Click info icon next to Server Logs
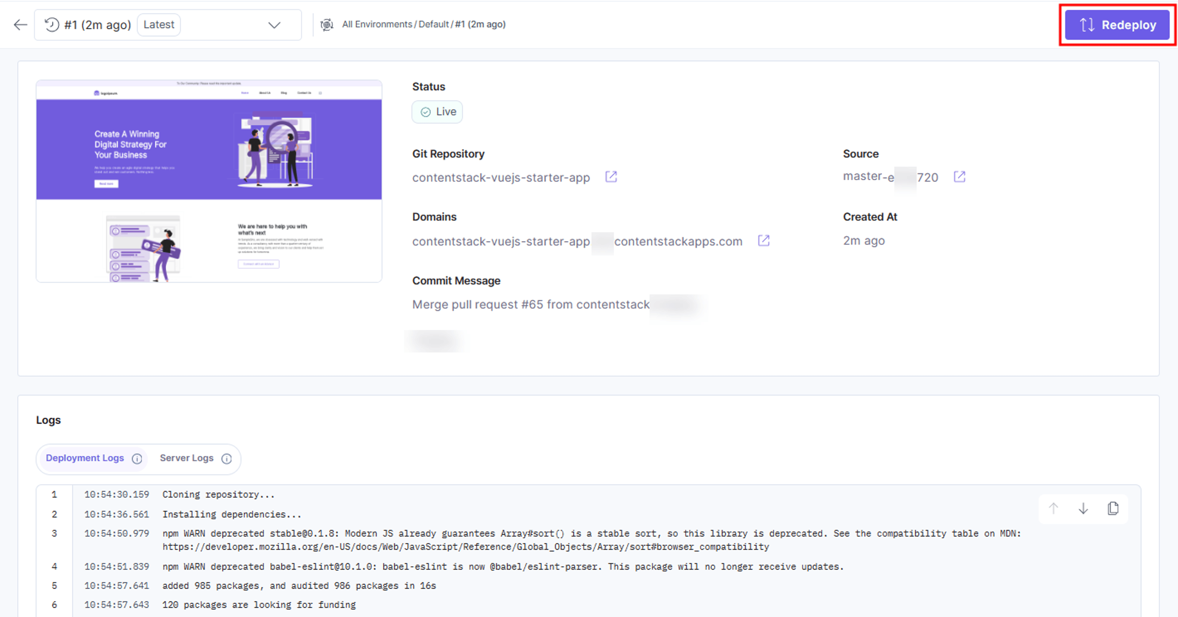This screenshot has width=1178, height=617. point(226,459)
